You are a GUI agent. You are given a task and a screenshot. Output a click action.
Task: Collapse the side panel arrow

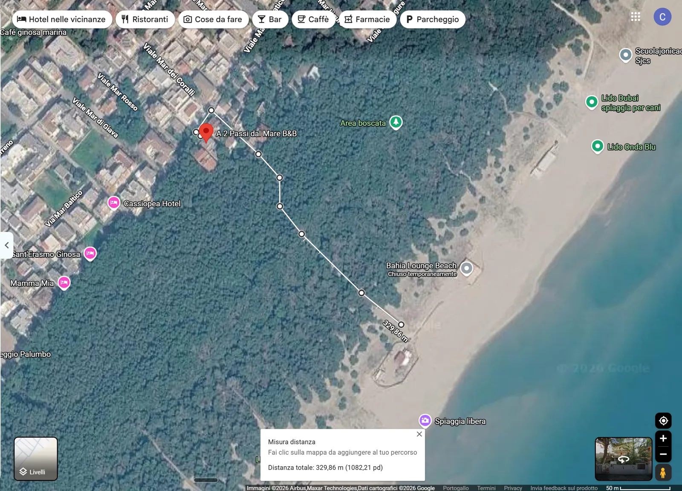7,245
